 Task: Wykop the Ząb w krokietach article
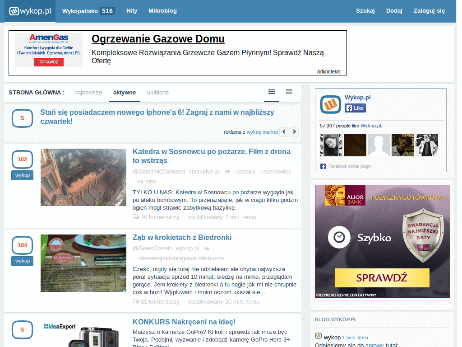click(23, 261)
